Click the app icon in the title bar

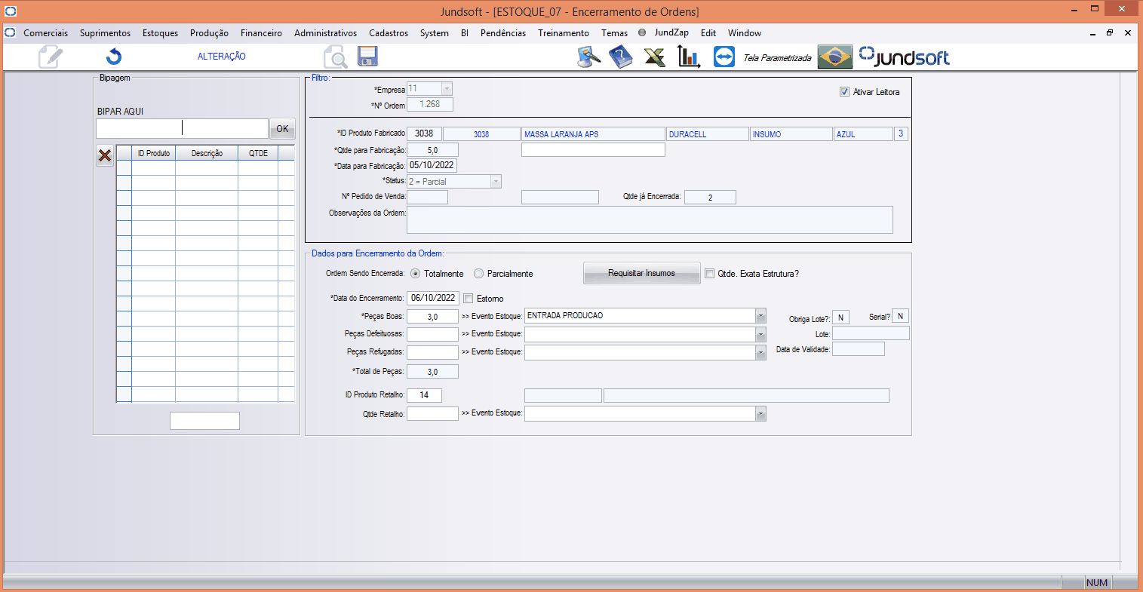[11, 11]
